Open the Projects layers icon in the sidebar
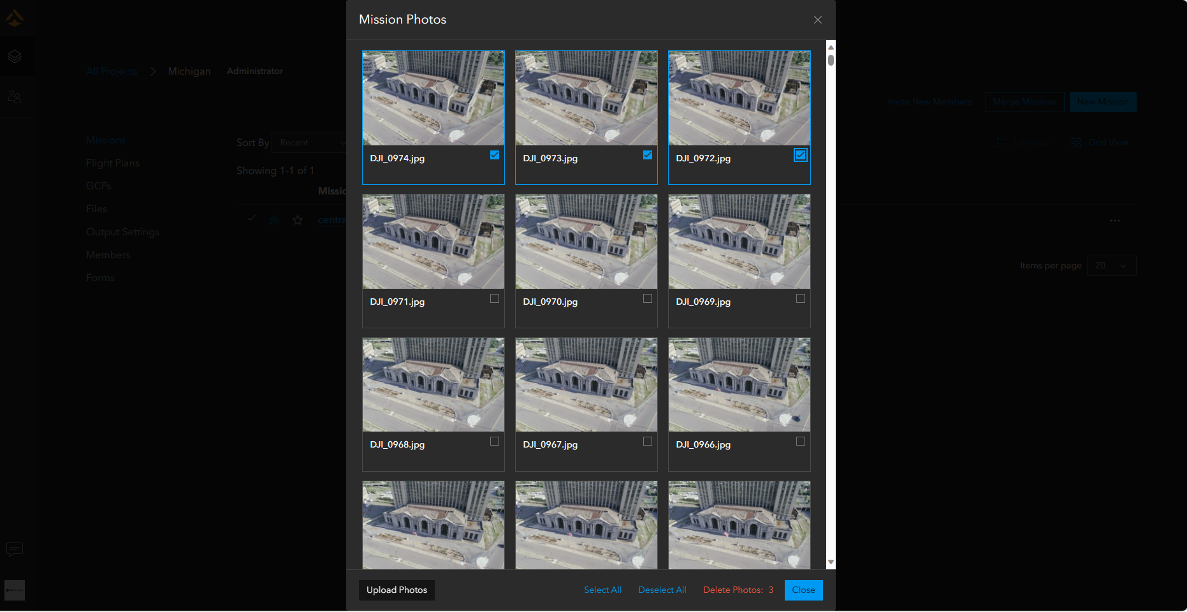This screenshot has width=1187, height=612. (15, 56)
